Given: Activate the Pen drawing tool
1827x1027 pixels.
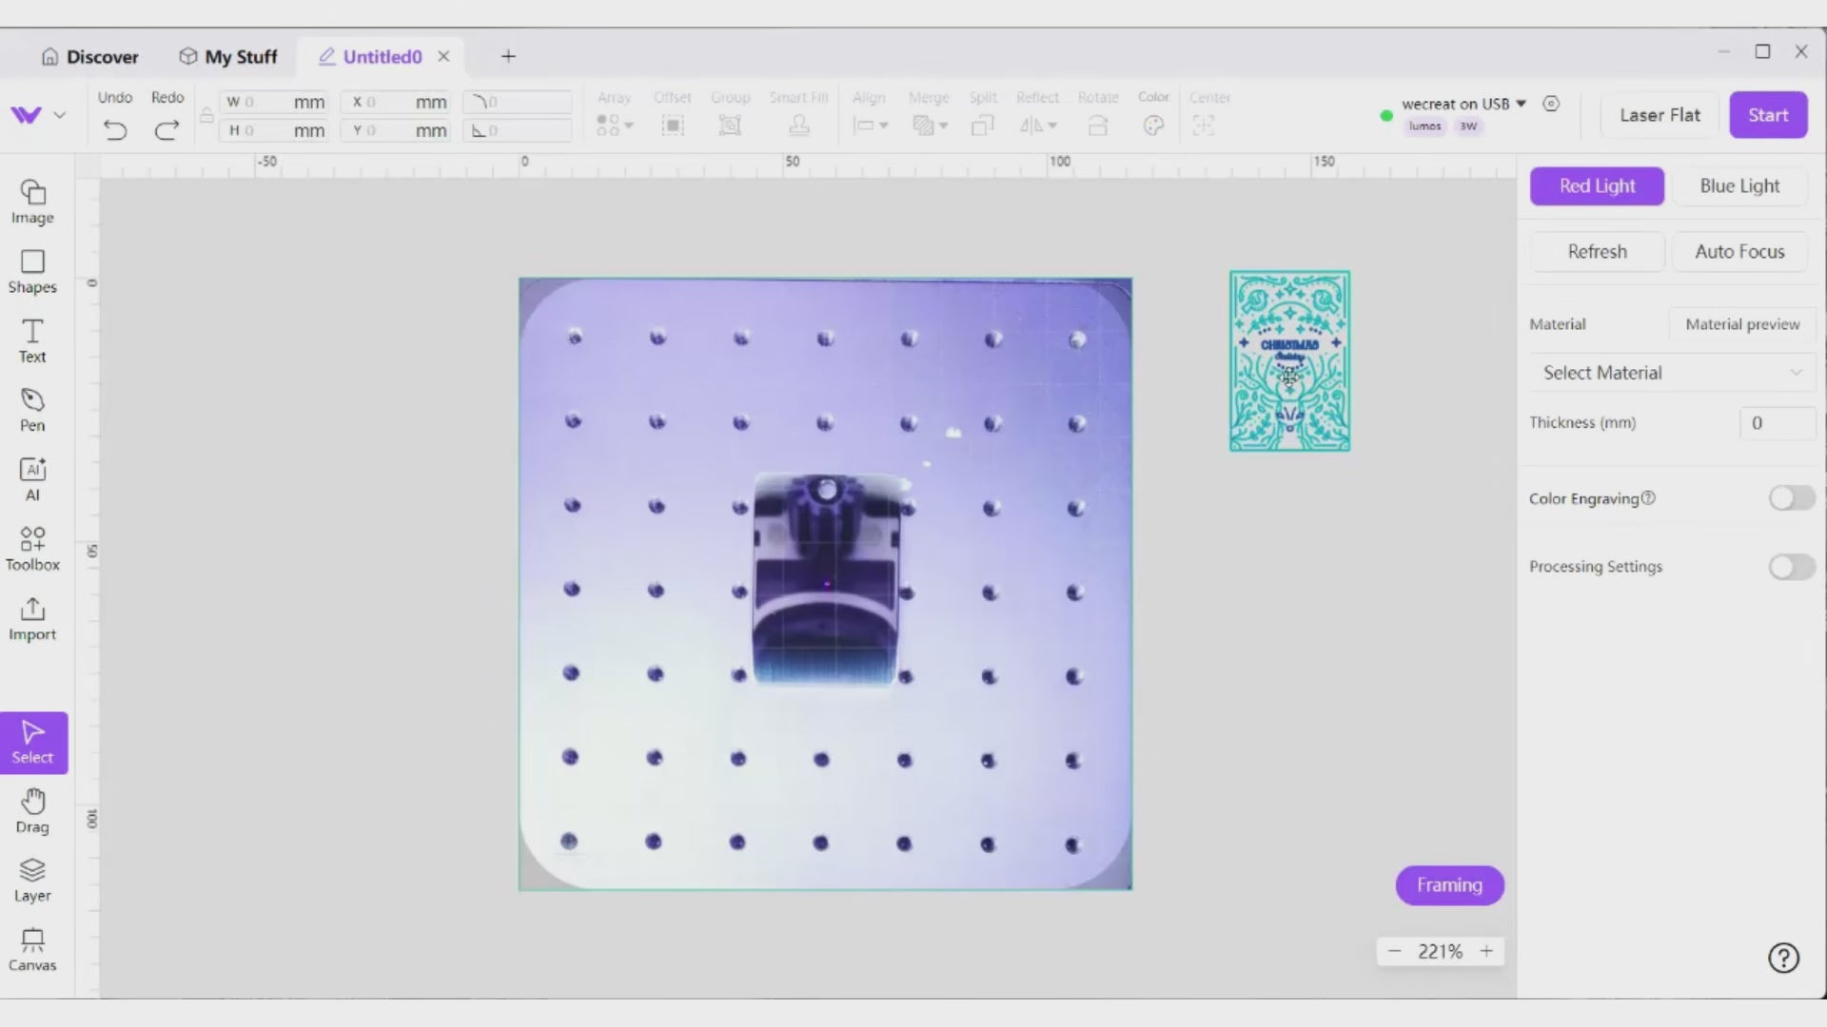Looking at the screenshot, I should point(32,410).
